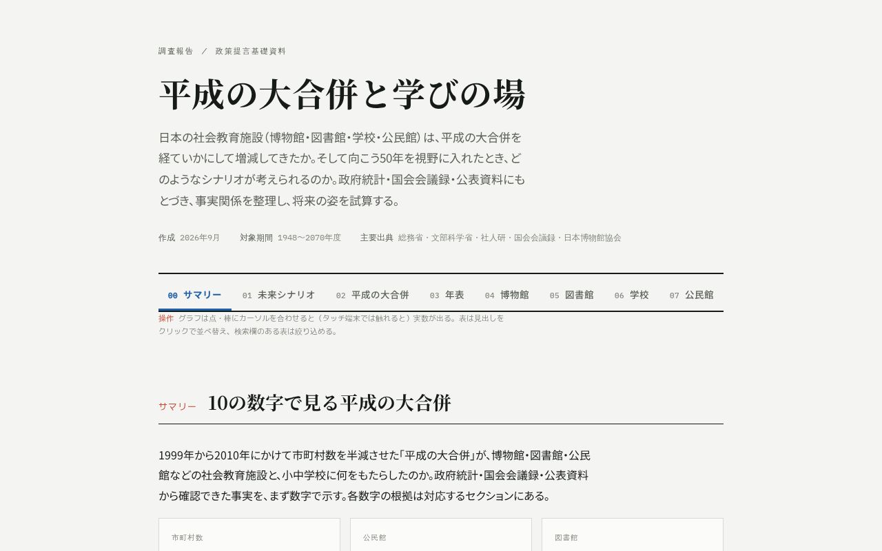This screenshot has width=882, height=551.
Task: Click the heading 10の数字で見る平成の大合併
Action: click(329, 403)
